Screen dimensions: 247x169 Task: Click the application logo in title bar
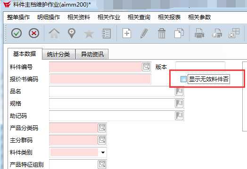click(x=7, y=4)
